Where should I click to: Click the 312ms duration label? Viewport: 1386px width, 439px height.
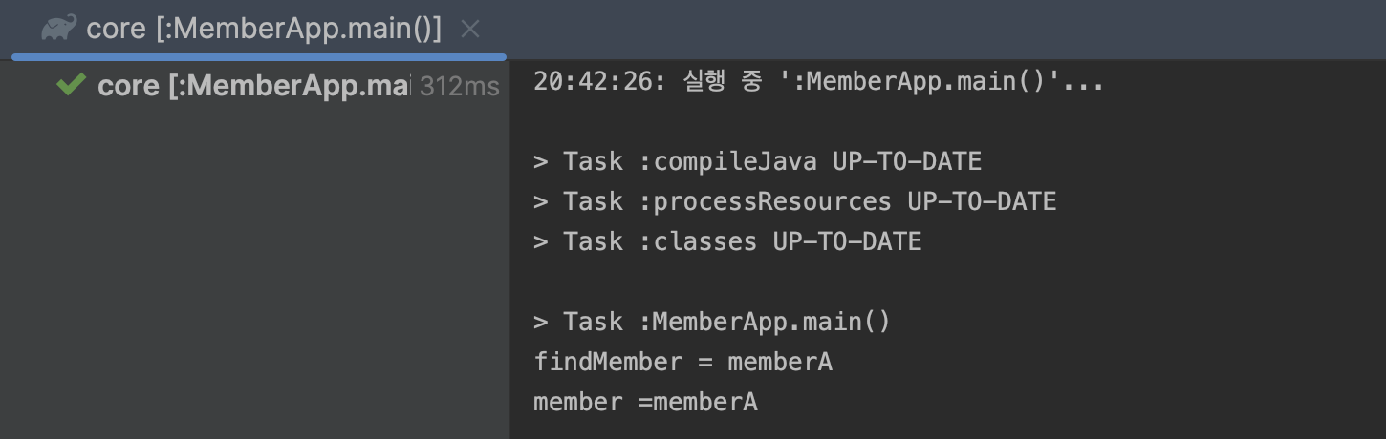[459, 87]
